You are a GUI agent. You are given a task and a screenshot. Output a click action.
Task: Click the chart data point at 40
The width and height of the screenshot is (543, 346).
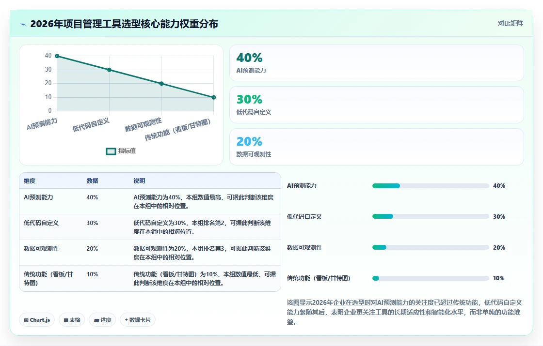[57, 56]
